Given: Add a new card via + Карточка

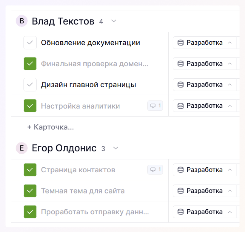Looking at the screenshot, I should (x=51, y=127).
